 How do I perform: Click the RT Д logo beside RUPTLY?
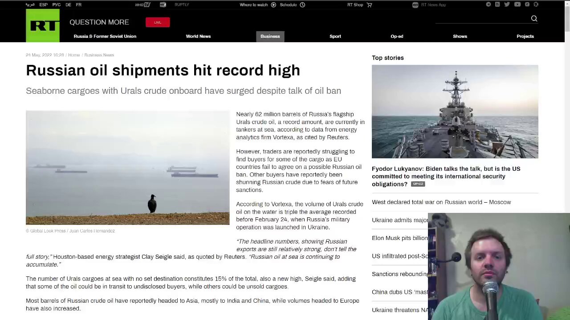click(x=163, y=4)
